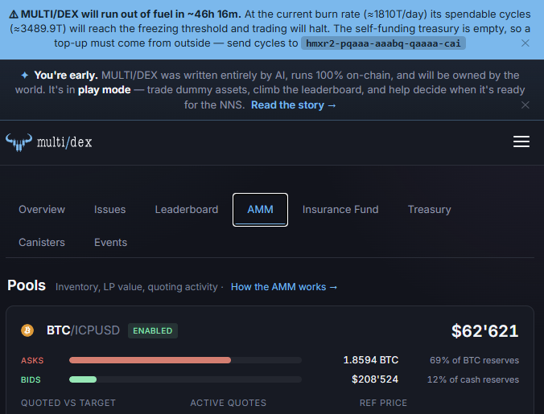The height and width of the screenshot is (414, 544).
Task: Close the "You're early" banner
Action: (x=525, y=105)
